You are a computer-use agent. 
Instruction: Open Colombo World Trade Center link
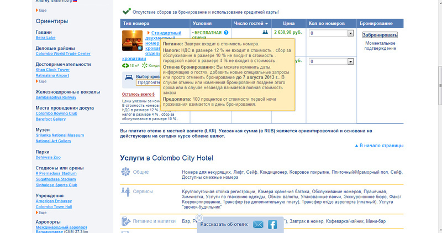[63, 54]
